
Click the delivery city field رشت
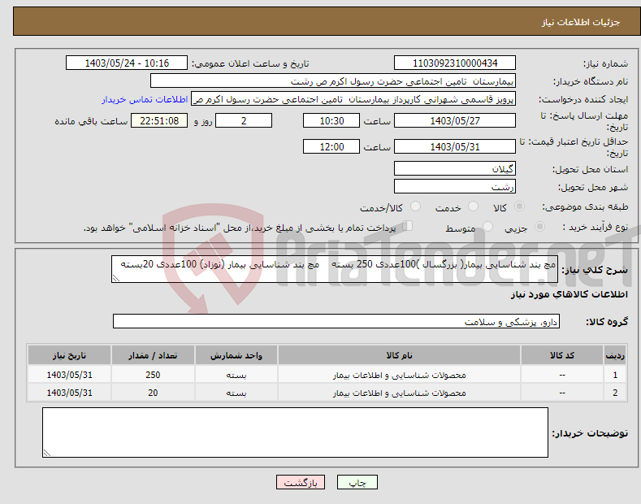455,186
